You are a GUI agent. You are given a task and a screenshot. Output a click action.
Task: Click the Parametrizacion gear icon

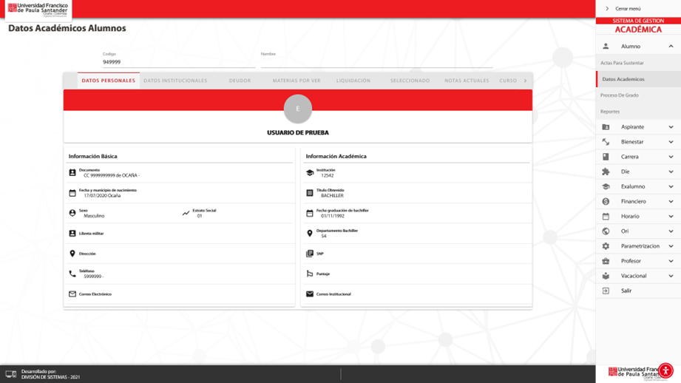point(606,246)
